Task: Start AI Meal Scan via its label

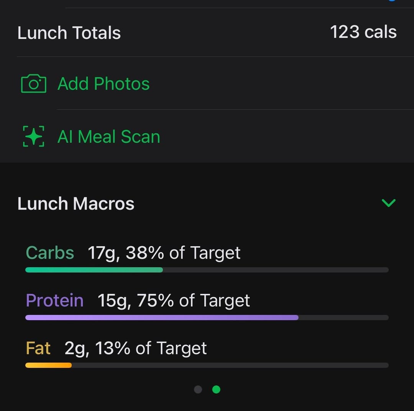Action: click(108, 137)
